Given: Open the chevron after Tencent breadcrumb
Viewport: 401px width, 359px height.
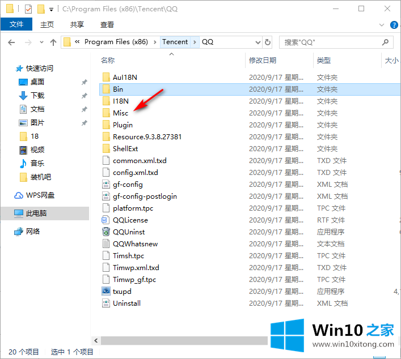Looking at the screenshot, I should [195, 42].
